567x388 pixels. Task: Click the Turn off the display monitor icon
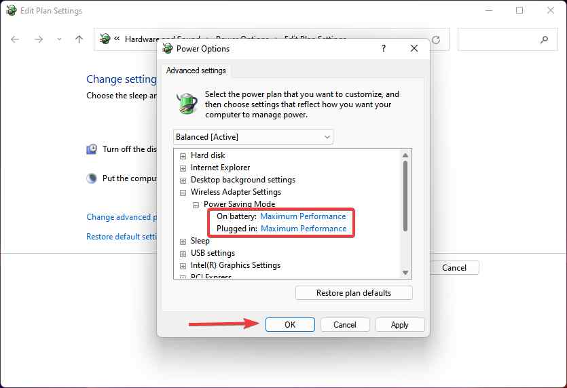pyautogui.click(x=92, y=149)
